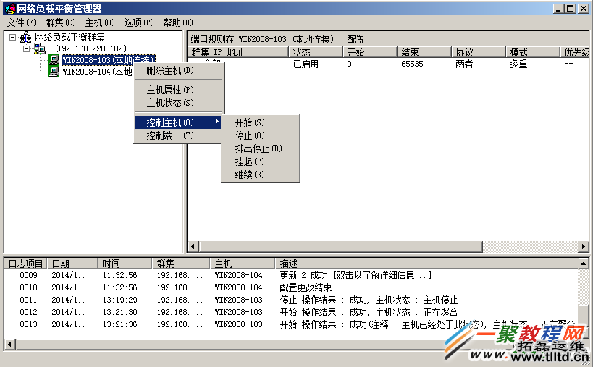Click the 日期 log column header
This screenshot has height=367, width=593.
tap(72, 263)
